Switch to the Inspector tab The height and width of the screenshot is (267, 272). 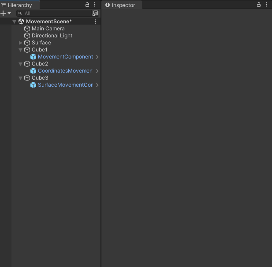click(x=122, y=5)
